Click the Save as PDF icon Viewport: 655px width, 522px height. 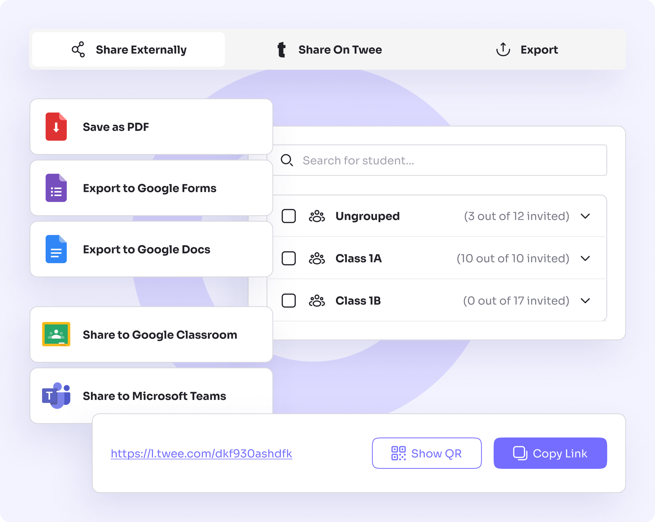coord(56,127)
